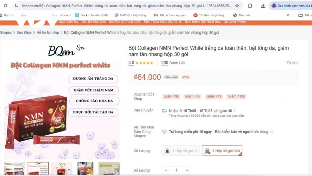This screenshot has width=312, height=176.
Task: Show more bookmarks with the » chevron
Action: [288, 15]
